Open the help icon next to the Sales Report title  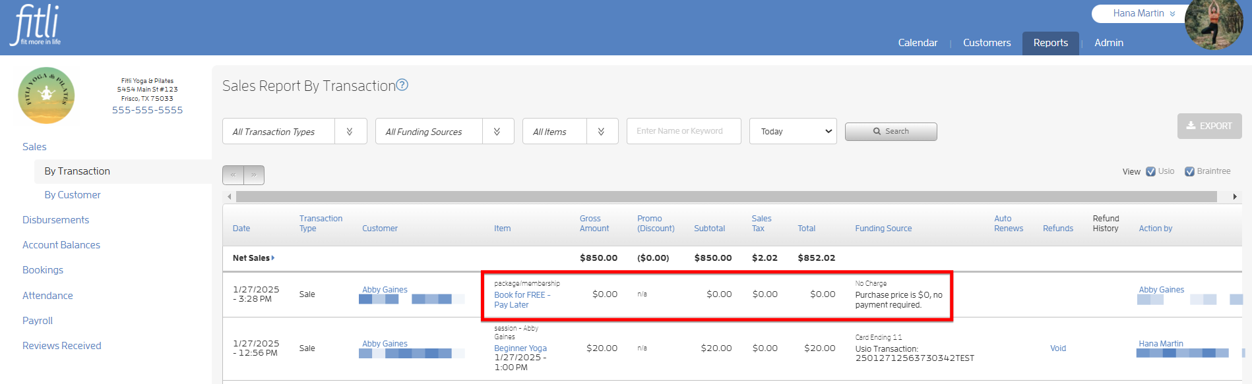coord(402,85)
